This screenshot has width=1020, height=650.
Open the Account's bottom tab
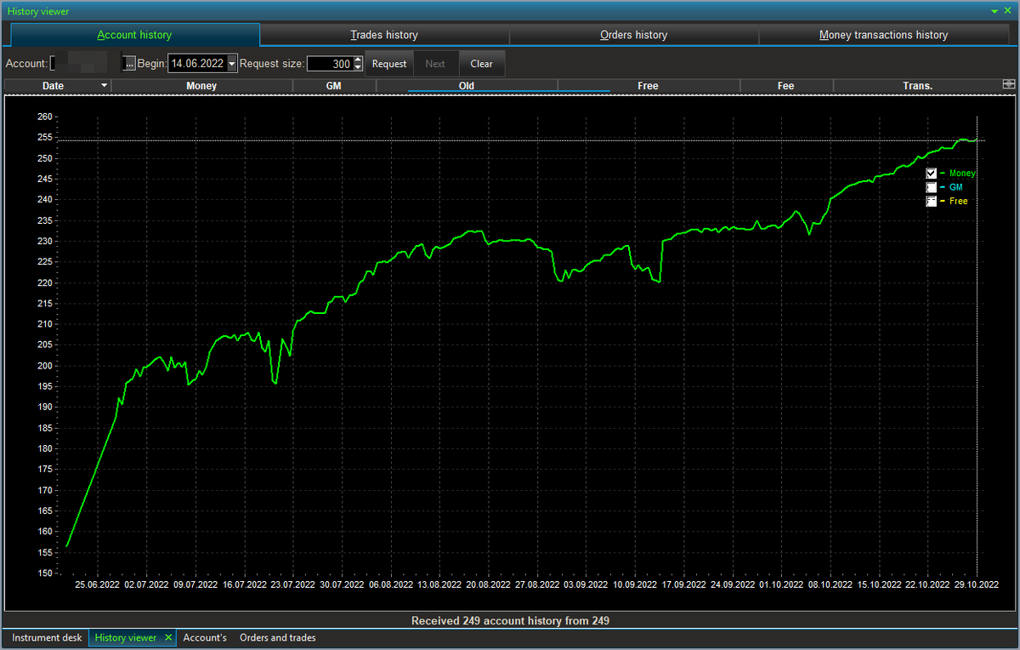[x=205, y=637]
